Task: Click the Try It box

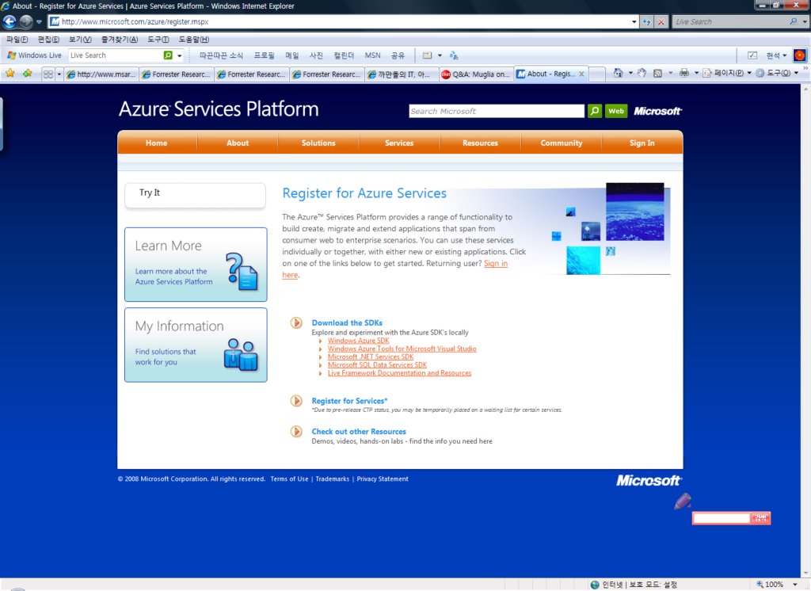Action: [195, 195]
